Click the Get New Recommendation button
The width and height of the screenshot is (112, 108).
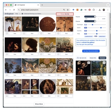tap(91, 51)
